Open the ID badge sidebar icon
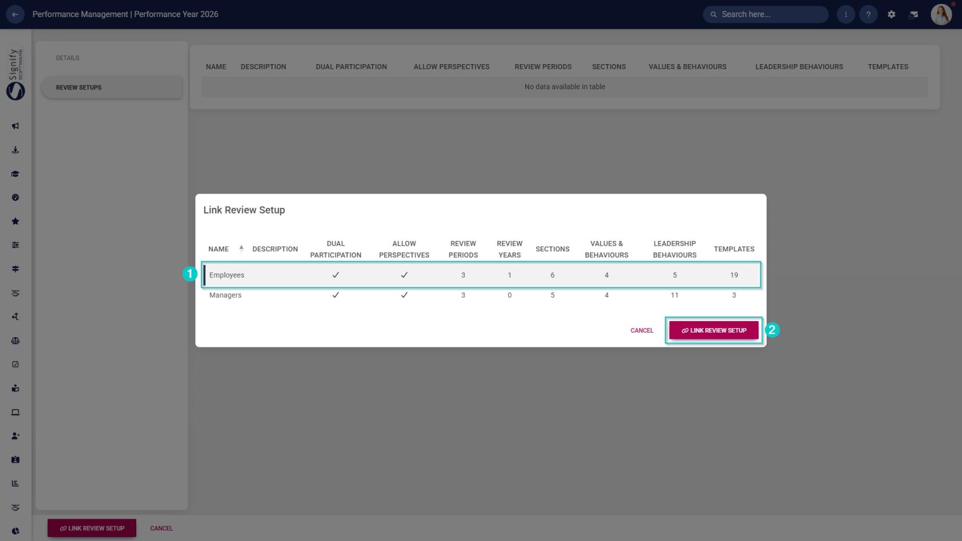The height and width of the screenshot is (541, 962). [x=15, y=460]
